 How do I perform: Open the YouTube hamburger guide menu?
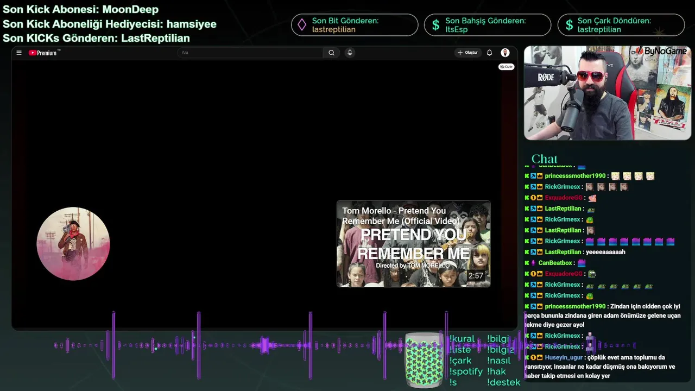point(19,53)
